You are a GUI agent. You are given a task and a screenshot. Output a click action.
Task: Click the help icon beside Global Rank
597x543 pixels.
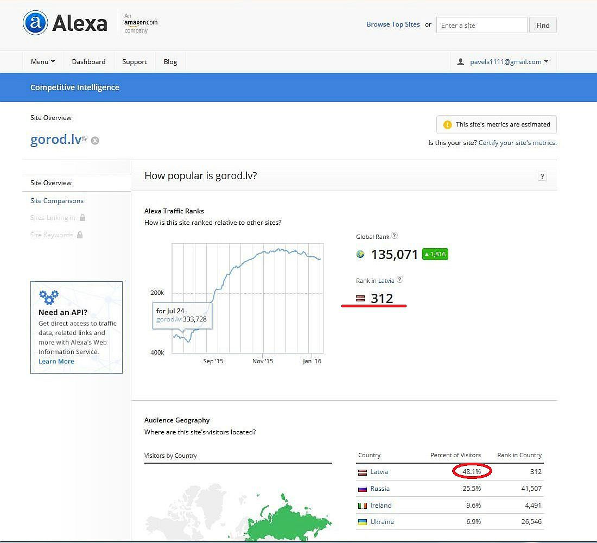coord(395,236)
